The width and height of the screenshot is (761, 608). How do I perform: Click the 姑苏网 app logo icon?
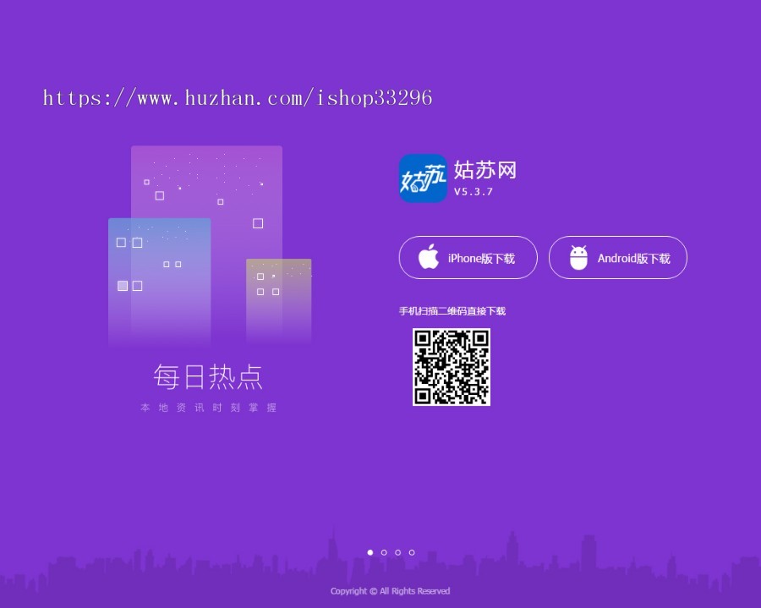(x=423, y=178)
